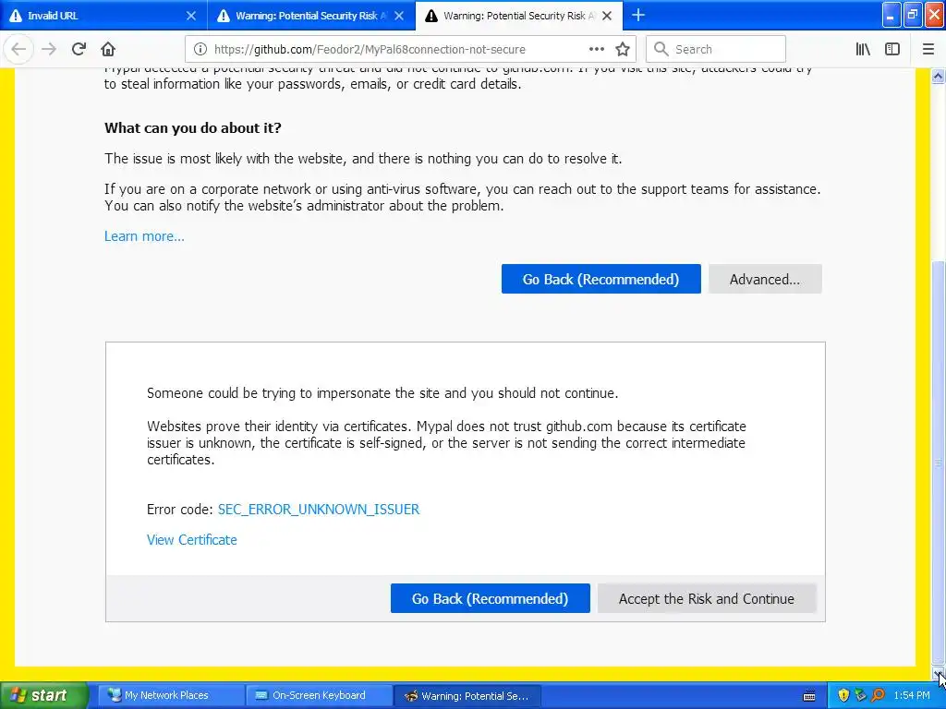
Task: Click the search magnifier icon
Action: [x=661, y=49]
